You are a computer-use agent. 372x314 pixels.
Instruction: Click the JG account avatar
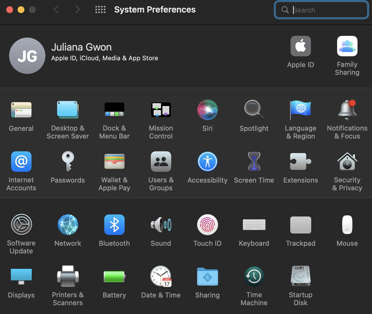(27, 56)
